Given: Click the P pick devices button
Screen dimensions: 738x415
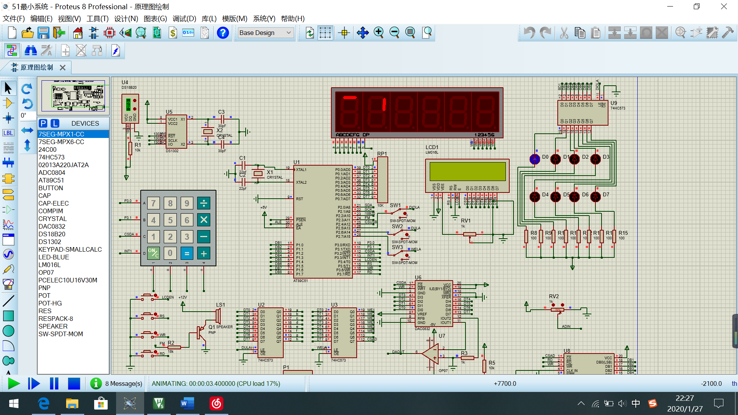Looking at the screenshot, I should click(43, 123).
